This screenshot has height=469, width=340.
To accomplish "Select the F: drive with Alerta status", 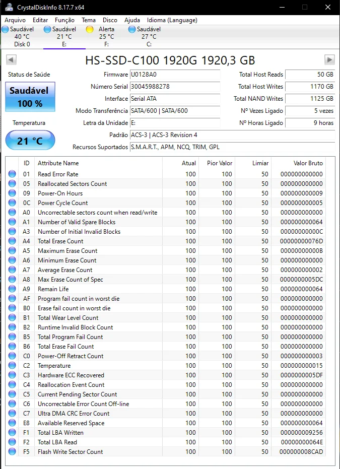I will (x=106, y=37).
